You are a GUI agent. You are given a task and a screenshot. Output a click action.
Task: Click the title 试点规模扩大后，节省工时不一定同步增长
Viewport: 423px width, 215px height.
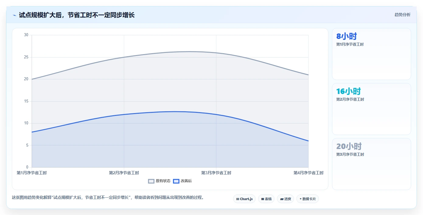tap(77, 15)
